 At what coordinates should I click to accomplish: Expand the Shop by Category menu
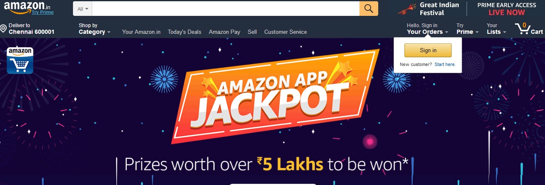click(x=95, y=29)
